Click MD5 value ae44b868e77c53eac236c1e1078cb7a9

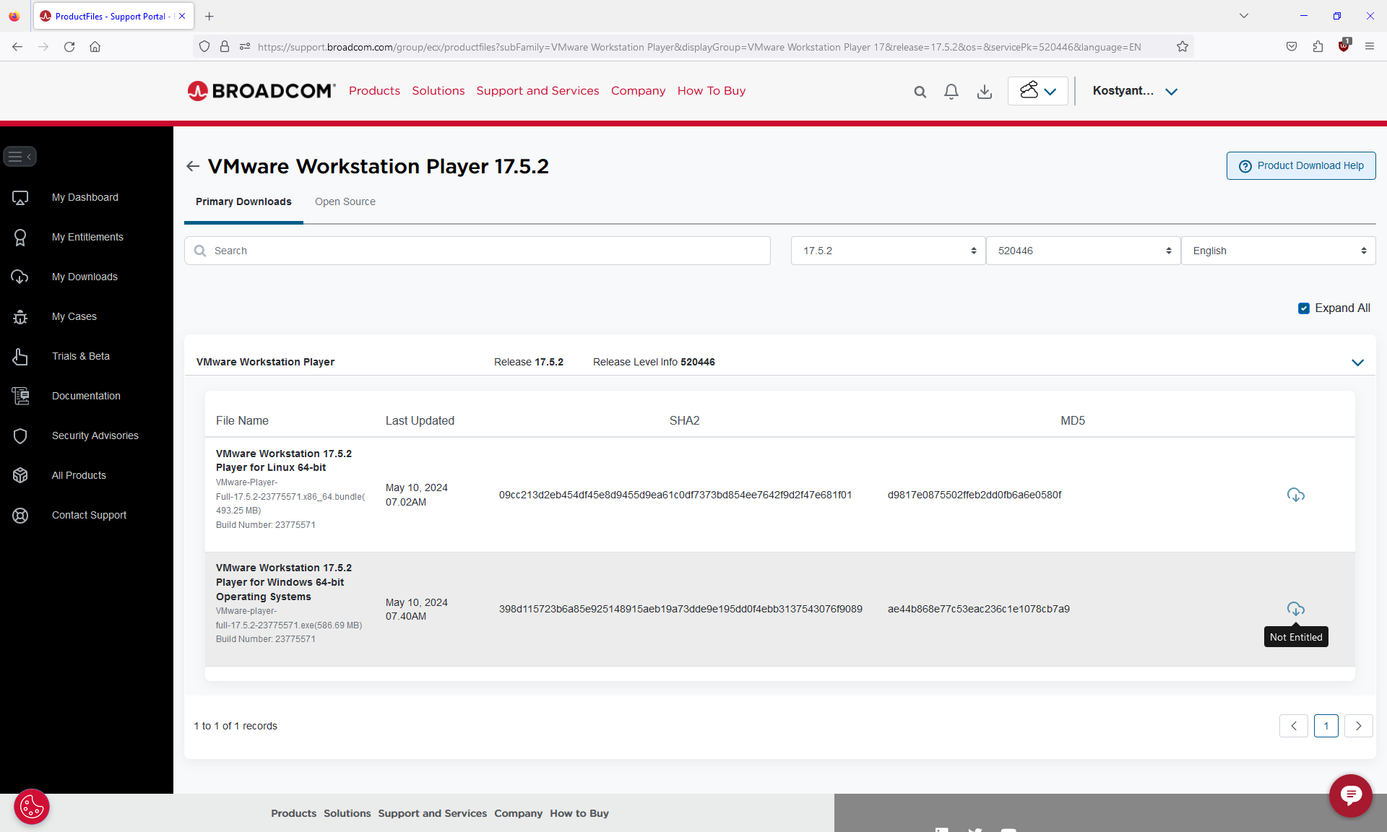(x=978, y=610)
